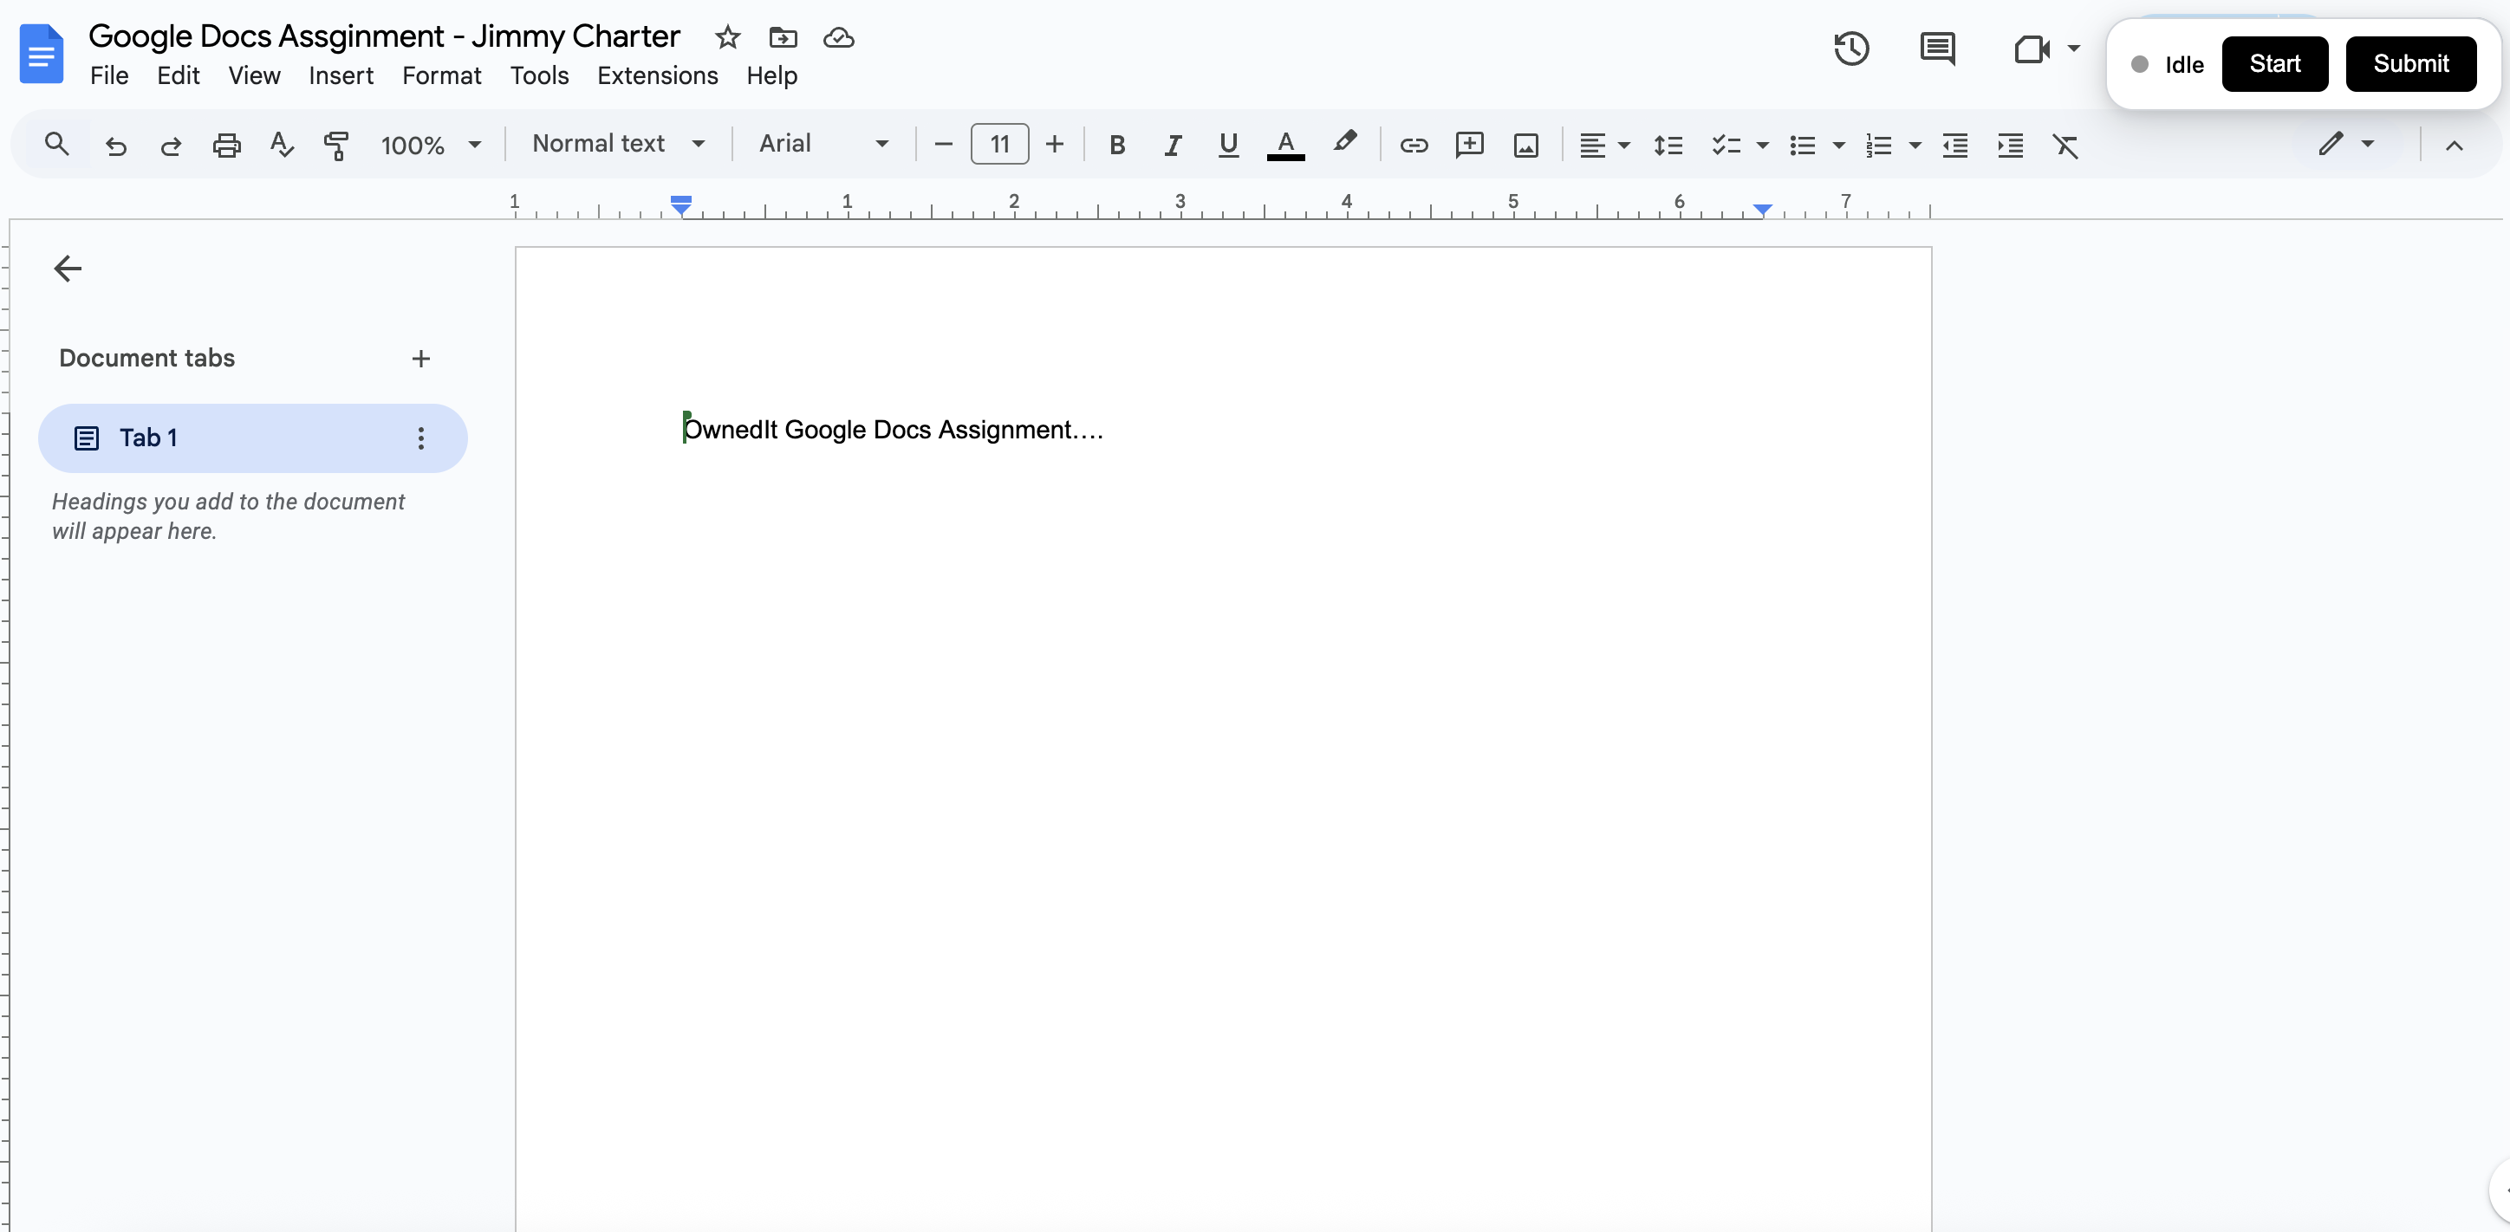Open the Format menu
2510x1232 pixels.
[441, 75]
